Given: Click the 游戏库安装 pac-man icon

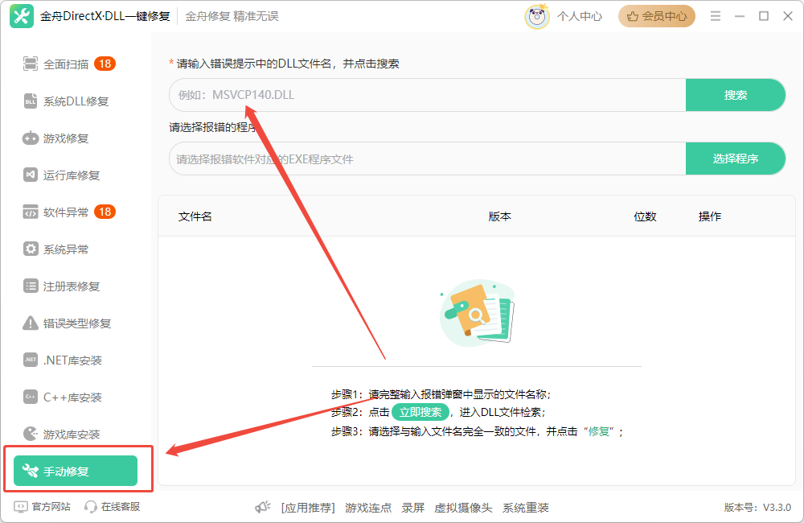Looking at the screenshot, I should [x=31, y=434].
